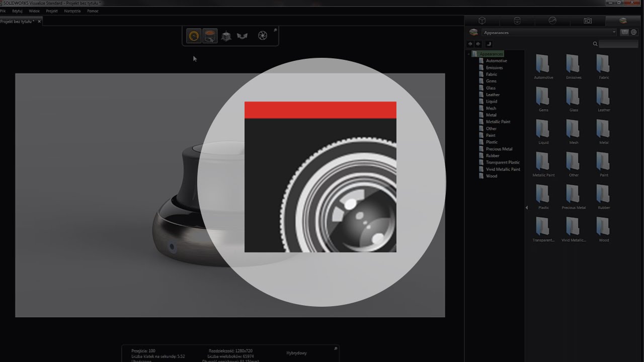
Task: Open the Appearances library dropdown
Action: [549, 32]
